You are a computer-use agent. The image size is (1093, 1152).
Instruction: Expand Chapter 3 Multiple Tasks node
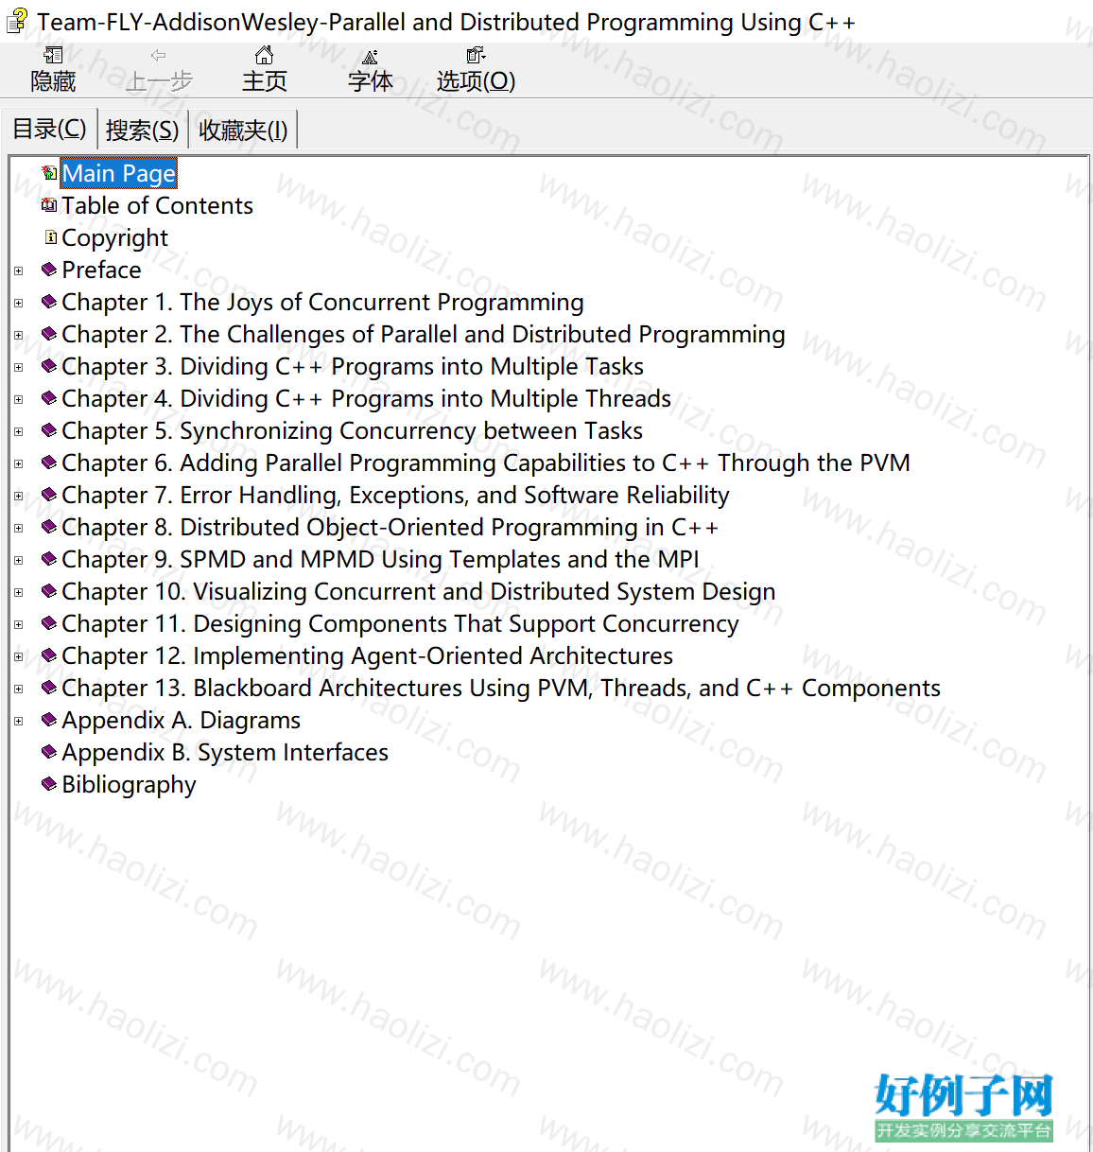(x=18, y=368)
